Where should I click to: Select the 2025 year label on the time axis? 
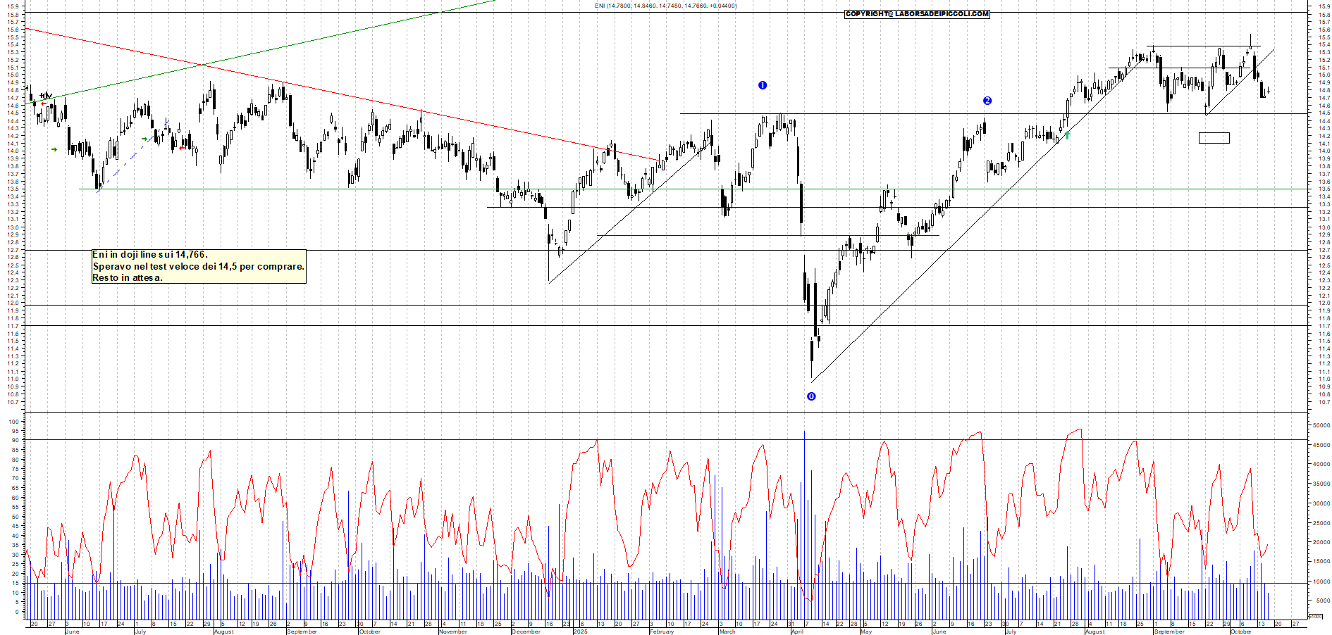click(580, 631)
